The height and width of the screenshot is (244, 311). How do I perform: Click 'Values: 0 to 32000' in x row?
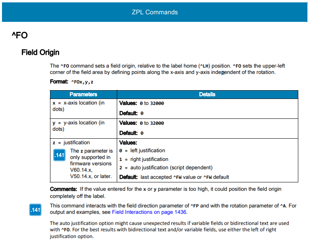(141, 103)
